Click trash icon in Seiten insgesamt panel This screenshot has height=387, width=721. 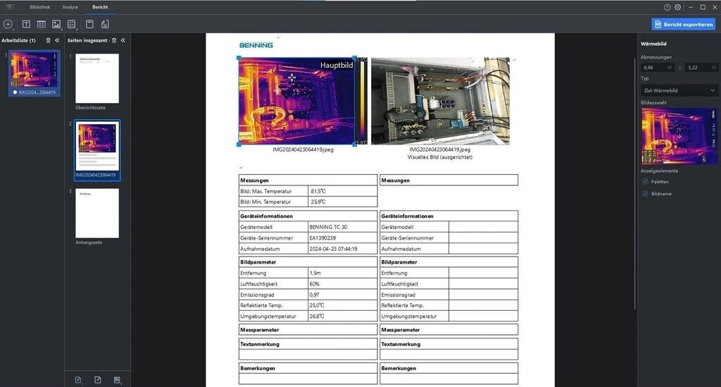click(x=114, y=40)
